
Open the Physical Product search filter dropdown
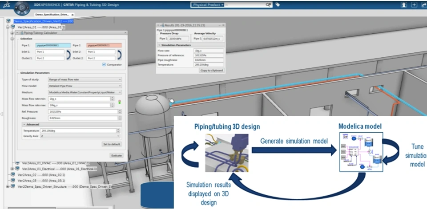coord(208,5)
